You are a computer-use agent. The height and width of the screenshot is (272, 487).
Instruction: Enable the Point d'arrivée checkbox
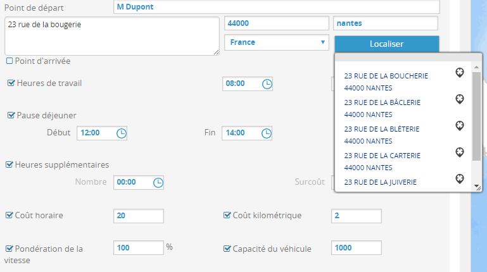pos(9,61)
